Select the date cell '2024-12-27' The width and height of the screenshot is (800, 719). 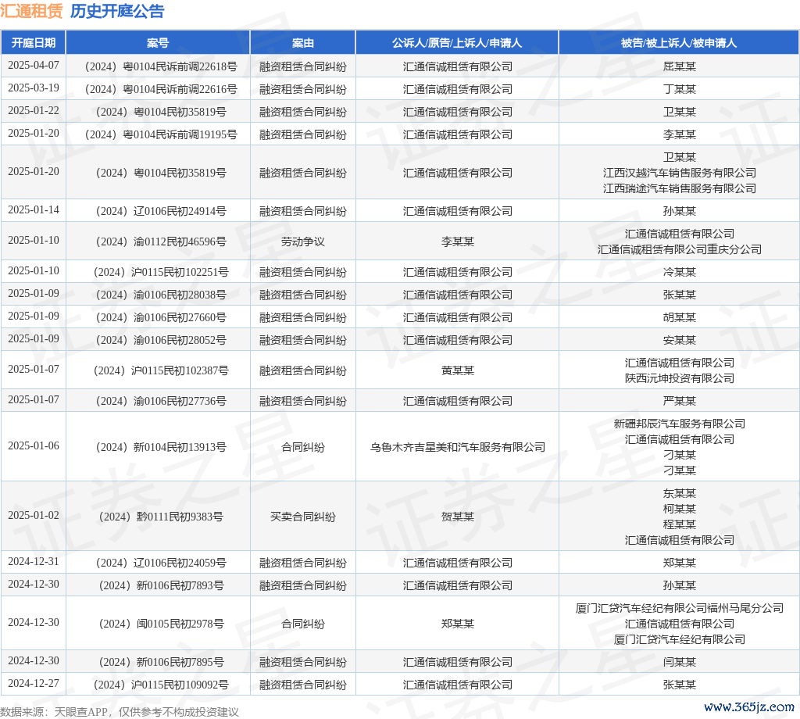click(x=34, y=683)
